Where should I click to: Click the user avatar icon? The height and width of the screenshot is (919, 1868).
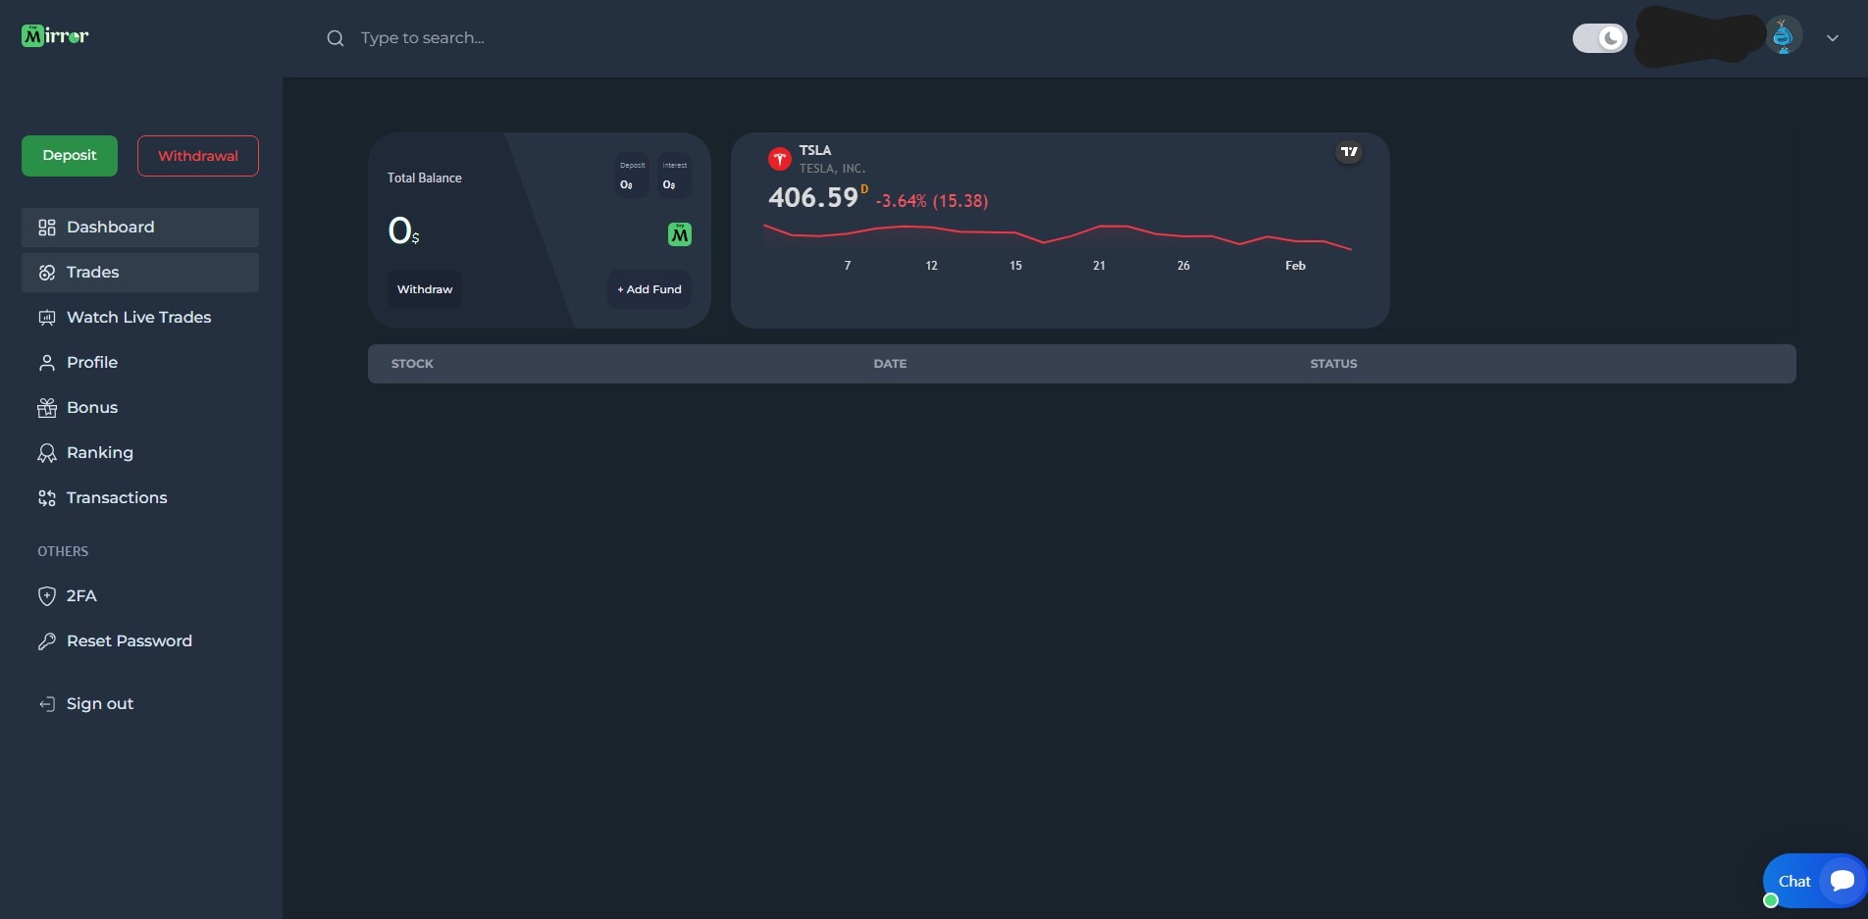point(1783,37)
